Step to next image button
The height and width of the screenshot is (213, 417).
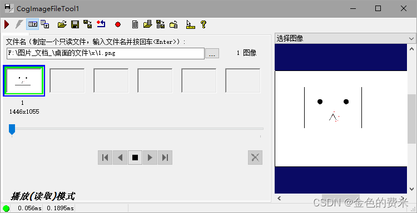click(150, 158)
